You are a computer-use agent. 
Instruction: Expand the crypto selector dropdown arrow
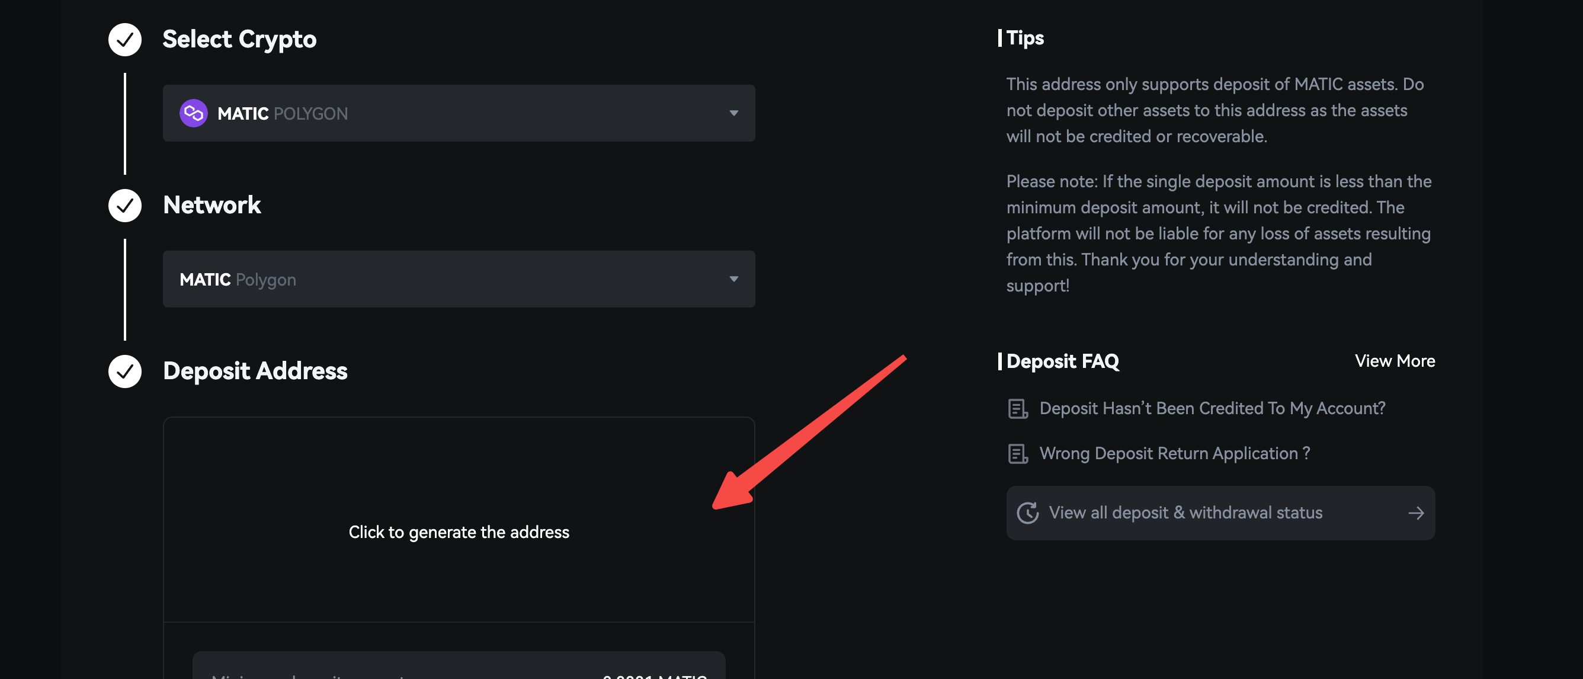coord(733,113)
